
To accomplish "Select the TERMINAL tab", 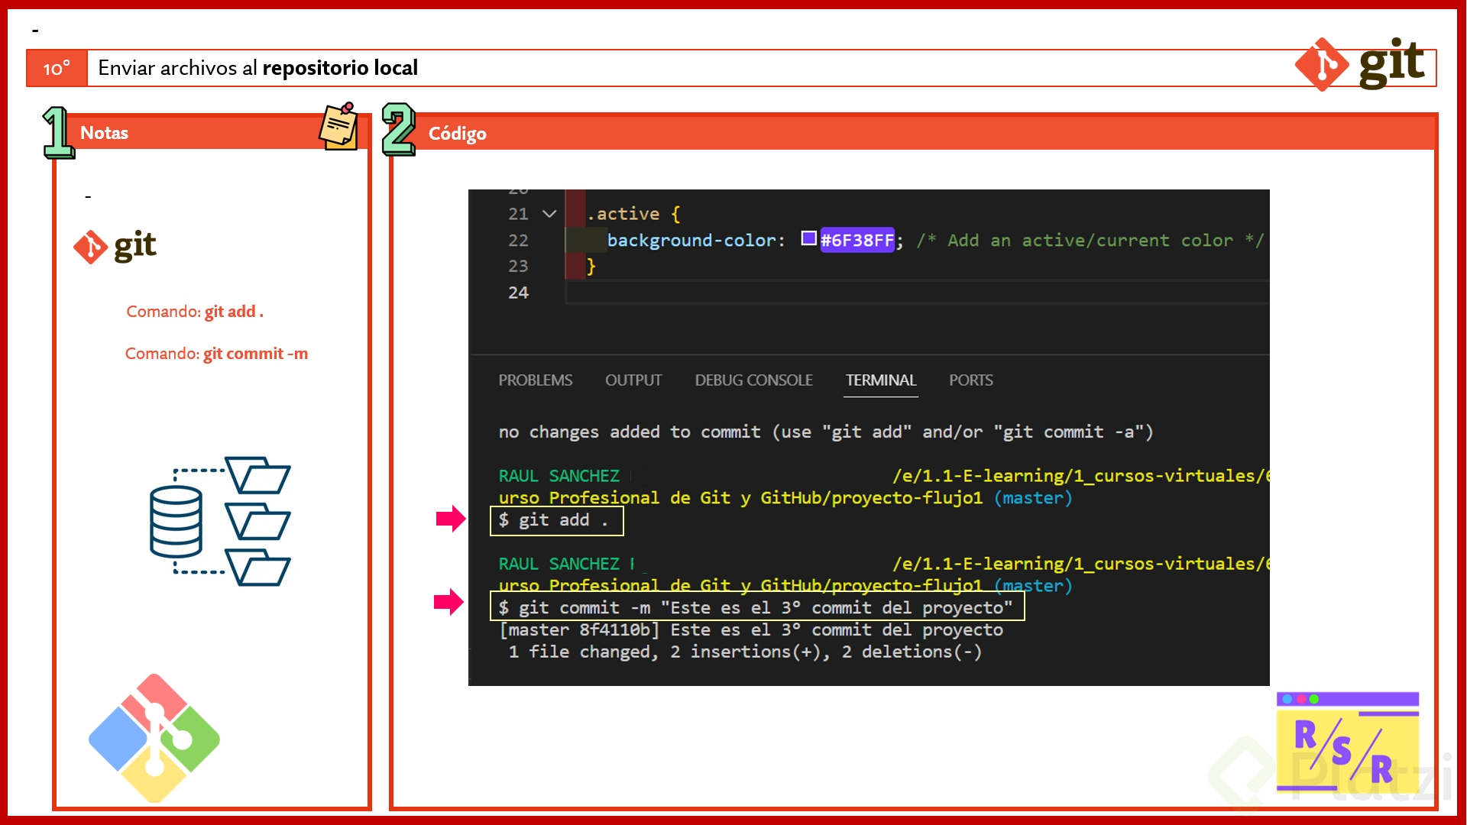I will (881, 380).
